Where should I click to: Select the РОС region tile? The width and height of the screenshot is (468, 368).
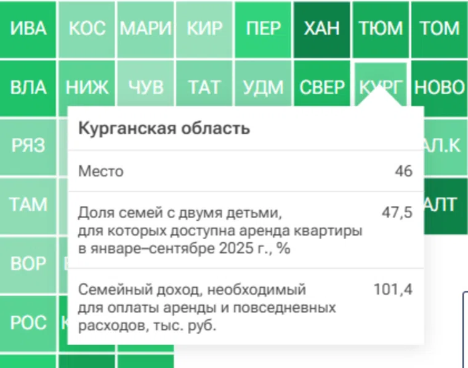pyautogui.click(x=28, y=322)
